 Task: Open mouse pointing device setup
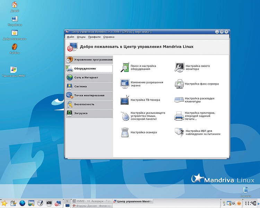tap(143, 116)
